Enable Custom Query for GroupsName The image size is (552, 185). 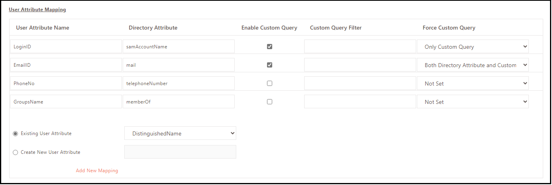tap(269, 102)
